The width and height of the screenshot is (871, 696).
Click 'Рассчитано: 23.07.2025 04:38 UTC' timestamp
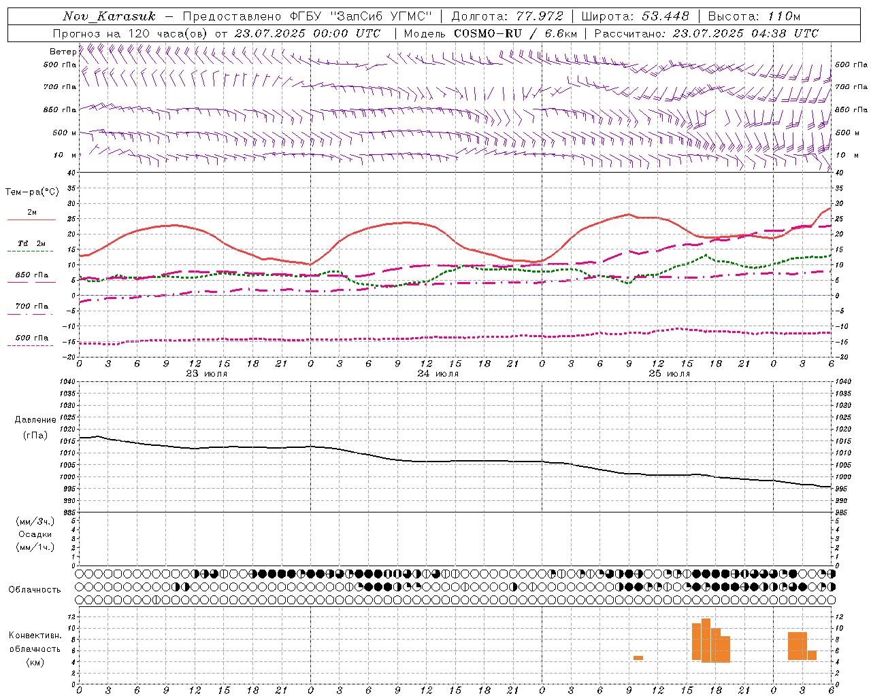point(706,33)
